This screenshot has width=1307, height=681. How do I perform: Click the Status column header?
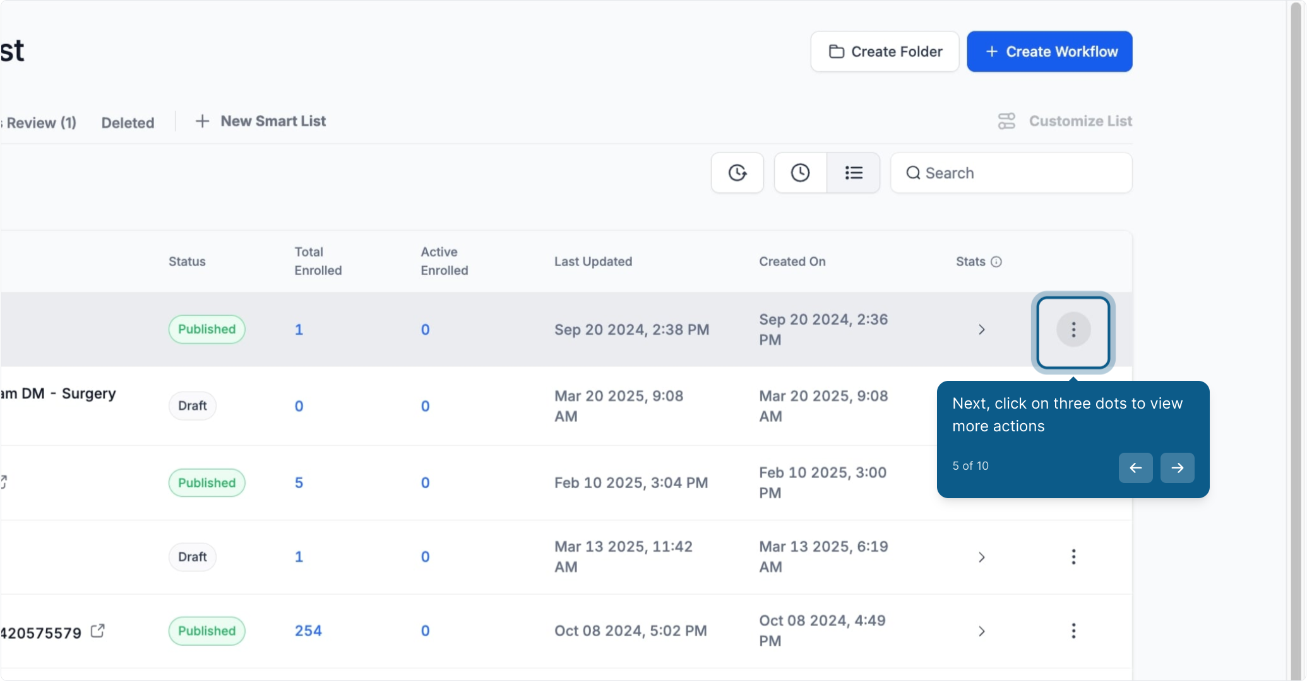pos(187,262)
